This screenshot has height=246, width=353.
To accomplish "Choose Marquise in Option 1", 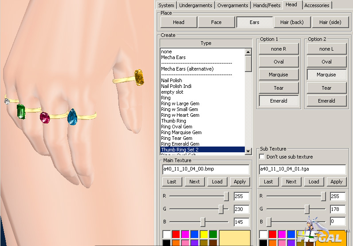I will (278, 75).
